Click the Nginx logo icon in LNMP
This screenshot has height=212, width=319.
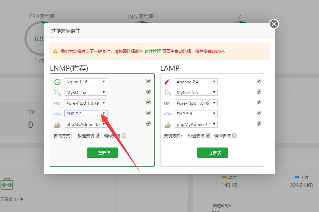pyautogui.click(x=57, y=82)
